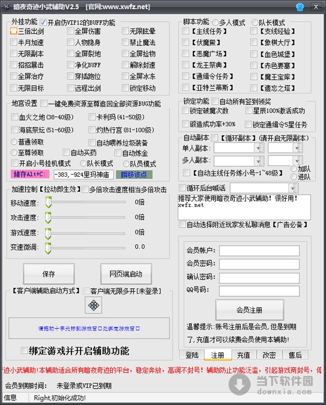
Task: Click the 会员帐户 input field
Action: (259, 251)
